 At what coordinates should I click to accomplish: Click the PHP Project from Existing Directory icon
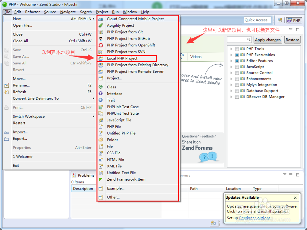pos(101,65)
